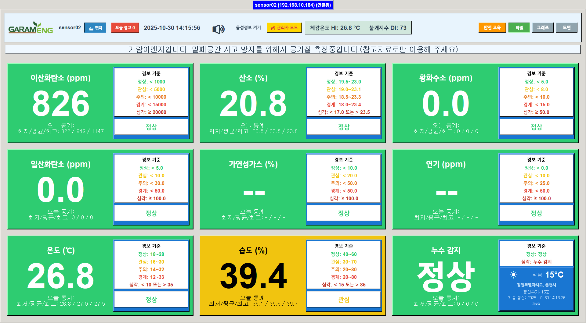Toggle the active 타일 tile view
Viewport: 586px width, 323px height.
tap(519, 27)
